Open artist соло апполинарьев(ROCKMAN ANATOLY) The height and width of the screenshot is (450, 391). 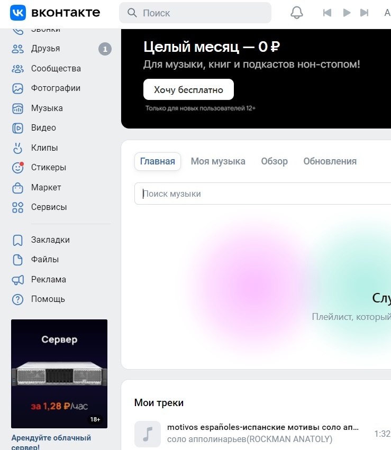click(250, 439)
